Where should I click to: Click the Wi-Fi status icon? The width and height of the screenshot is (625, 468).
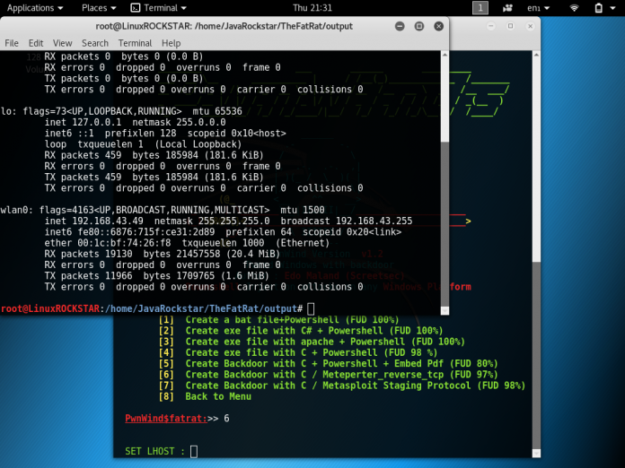point(574,8)
